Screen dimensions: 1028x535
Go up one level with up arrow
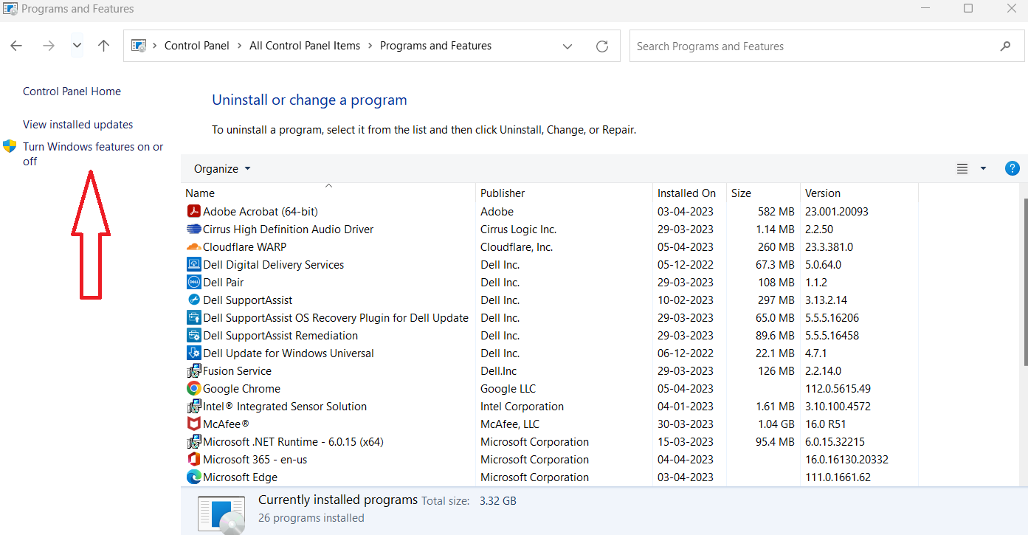pos(104,46)
